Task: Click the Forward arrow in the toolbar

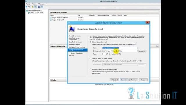Action: click(29, 7)
